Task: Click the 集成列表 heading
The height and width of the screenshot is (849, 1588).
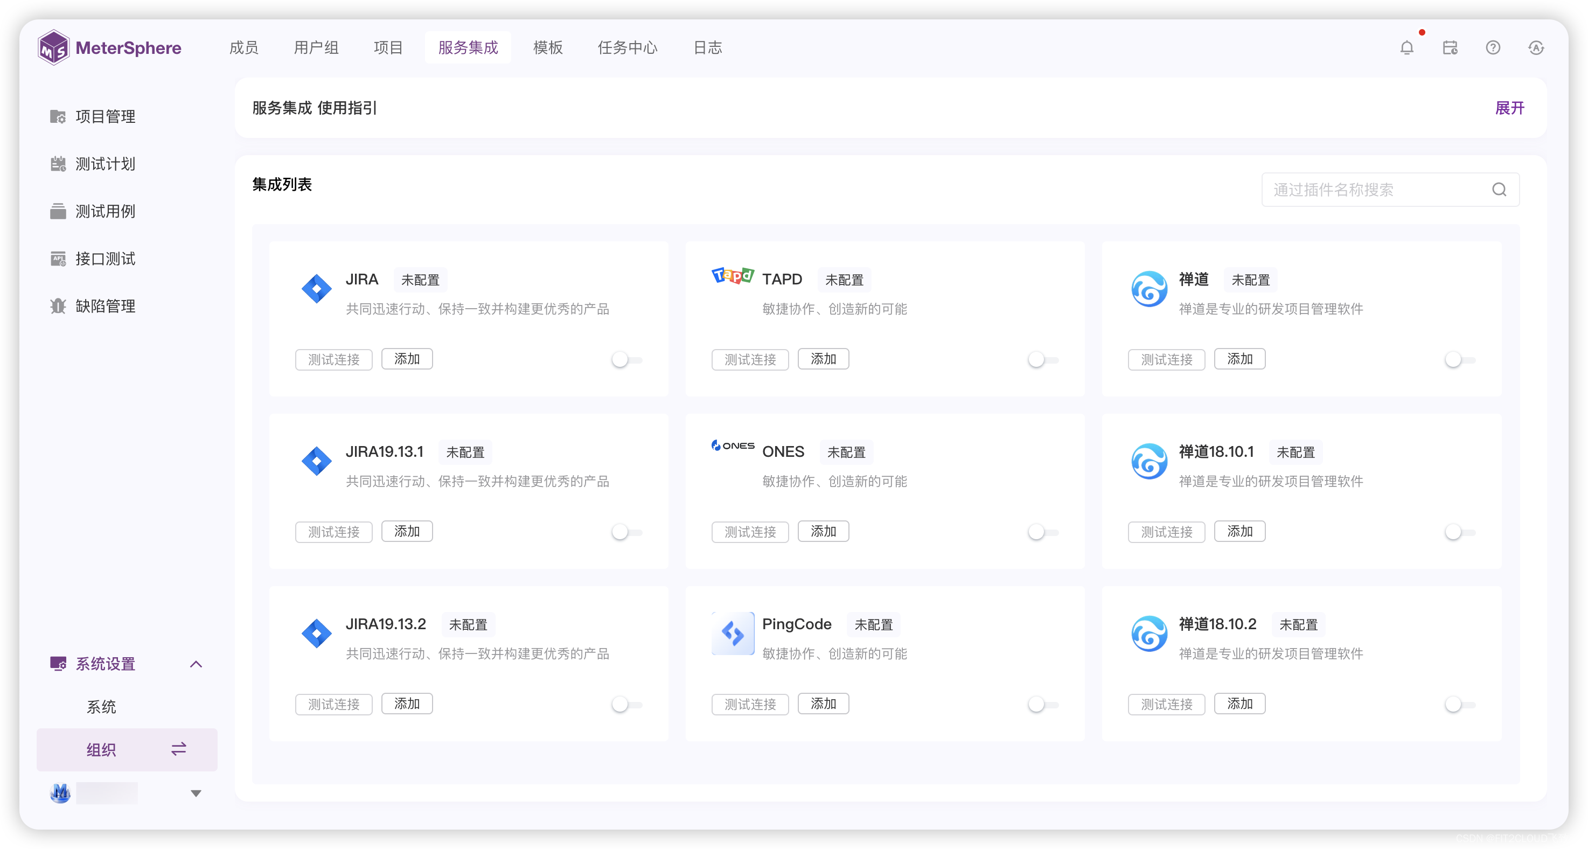Action: (282, 184)
